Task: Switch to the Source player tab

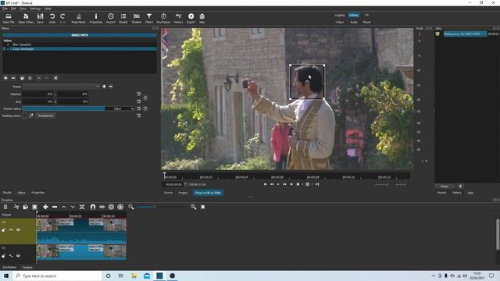Action: (168, 193)
